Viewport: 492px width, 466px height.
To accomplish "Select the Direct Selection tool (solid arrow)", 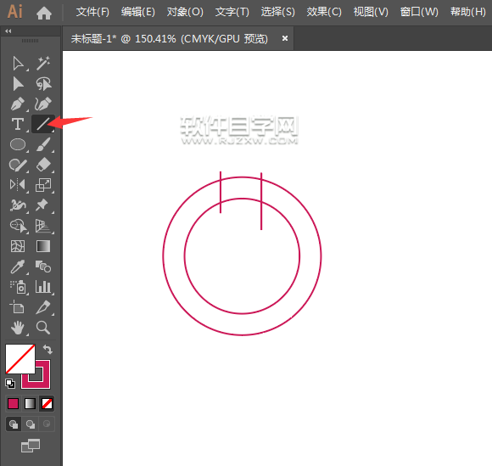I will click(x=18, y=84).
